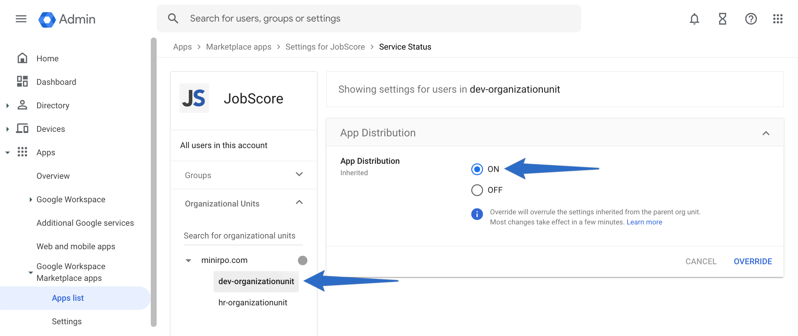The image size is (798, 336).
Task: Click the gray status dot beside minirpo.com
Action: pyautogui.click(x=303, y=260)
